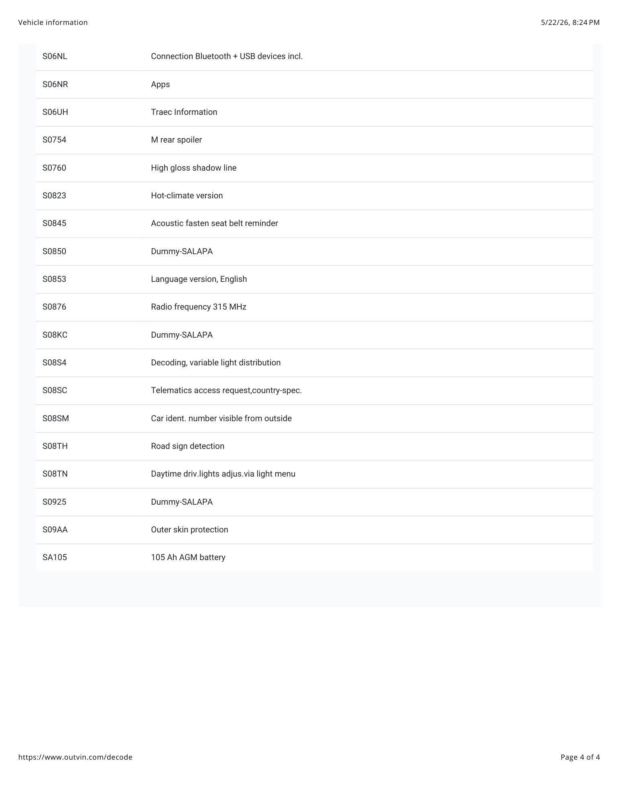Select the S06NL option code cell

pos(90,57)
